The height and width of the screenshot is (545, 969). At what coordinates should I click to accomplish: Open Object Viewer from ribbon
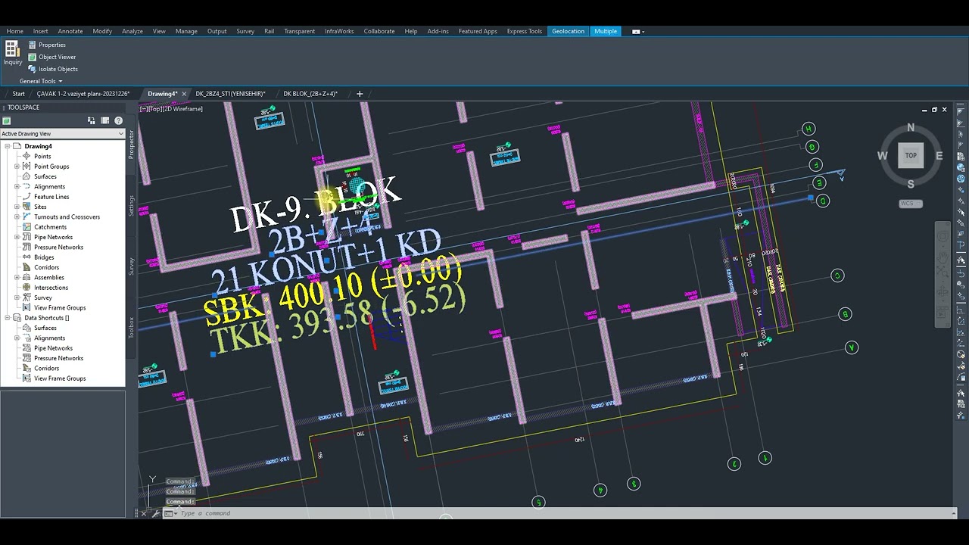pos(51,57)
